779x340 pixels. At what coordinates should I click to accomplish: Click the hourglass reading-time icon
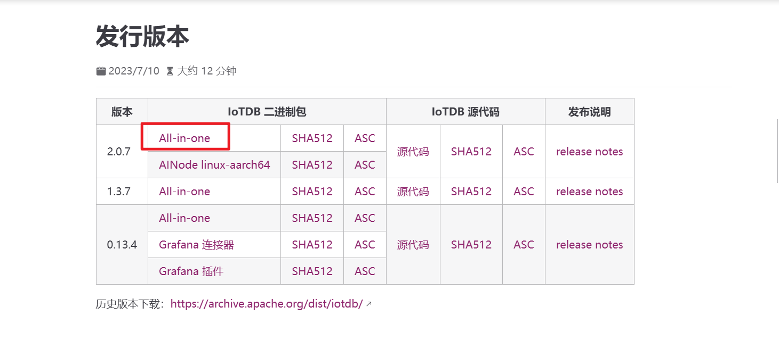point(170,71)
